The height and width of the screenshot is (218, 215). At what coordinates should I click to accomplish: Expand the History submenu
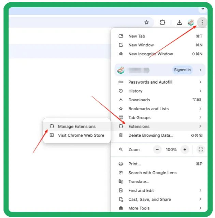tap(135, 91)
